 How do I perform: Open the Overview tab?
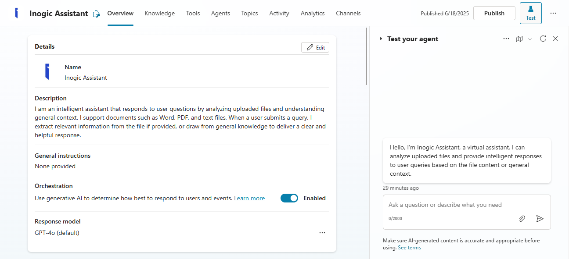120,13
